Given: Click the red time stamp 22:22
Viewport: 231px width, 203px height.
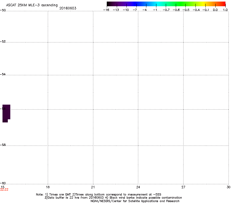Looking at the screenshot, I should pyautogui.click(x=4, y=190).
